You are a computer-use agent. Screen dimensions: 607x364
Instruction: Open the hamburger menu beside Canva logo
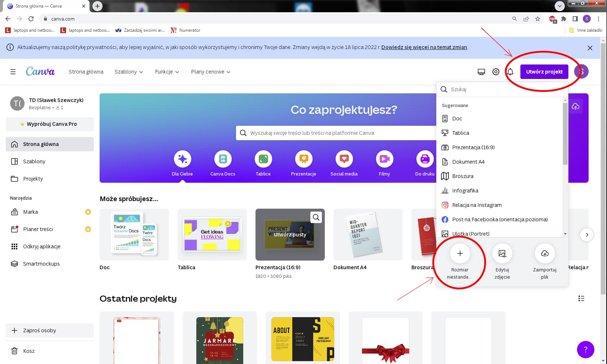(13, 72)
